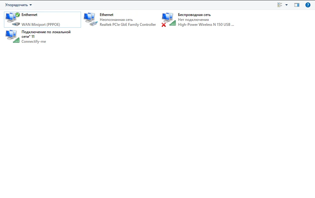Screen dimensions: 315x198
Task: Select the Ethernet Realtek connection icon
Action: (x=90, y=19)
